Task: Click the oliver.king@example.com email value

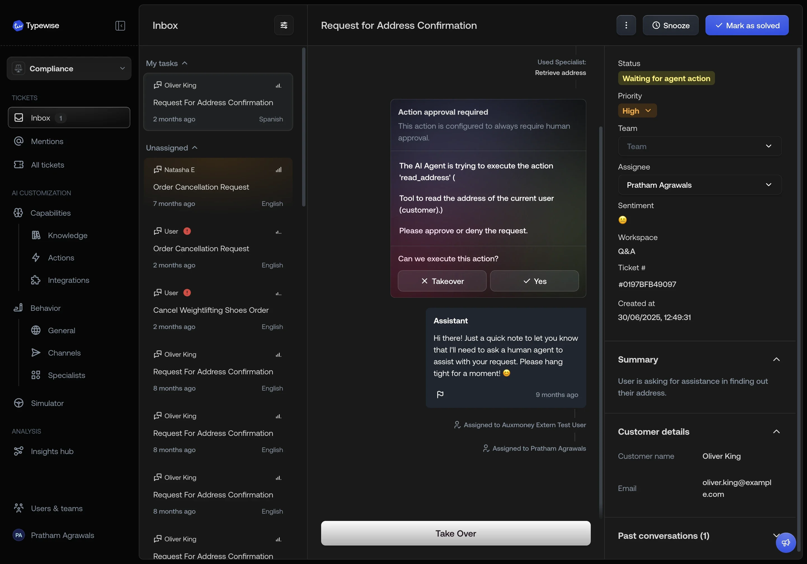Action: coord(737,488)
